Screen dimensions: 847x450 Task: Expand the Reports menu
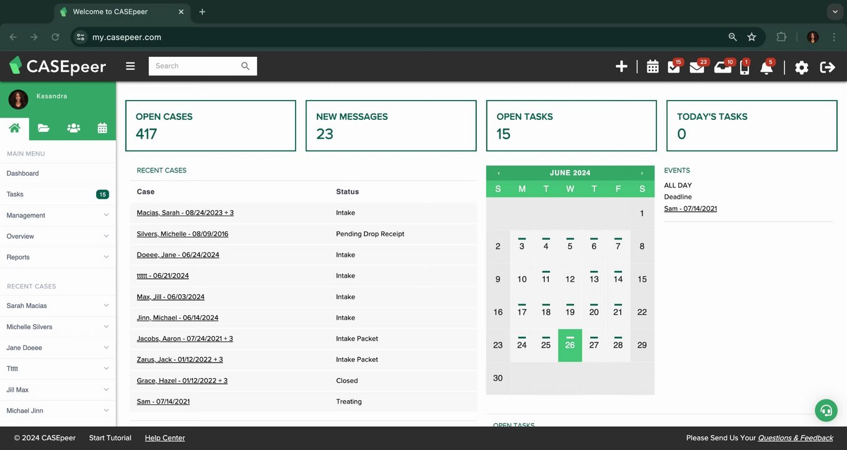click(x=58, y=257)
